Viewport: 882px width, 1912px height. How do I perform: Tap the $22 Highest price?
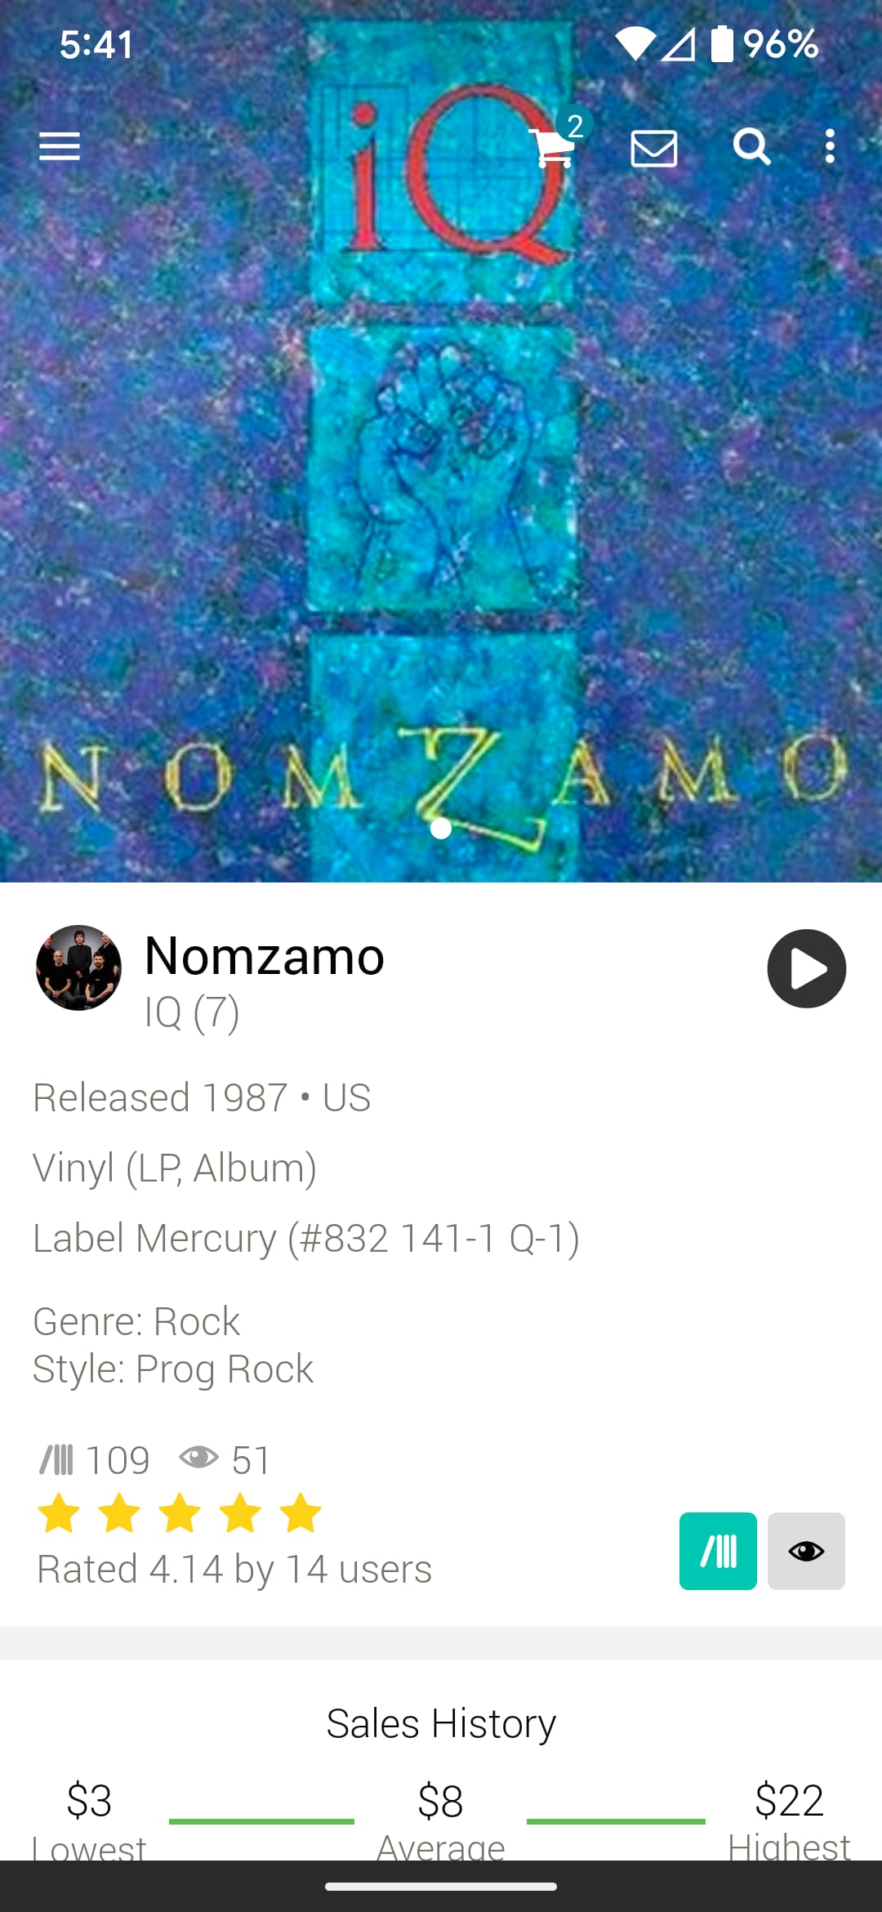point(789,1800)
